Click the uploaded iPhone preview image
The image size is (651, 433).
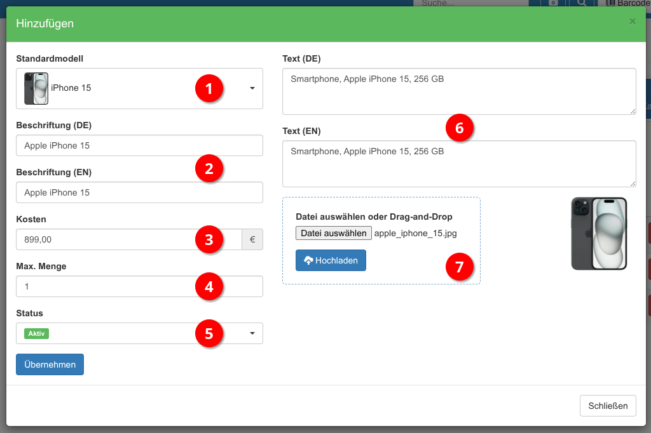[599, 233]
